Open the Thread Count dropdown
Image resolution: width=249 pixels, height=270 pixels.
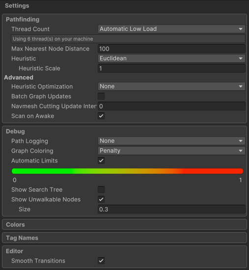point(171,29)
